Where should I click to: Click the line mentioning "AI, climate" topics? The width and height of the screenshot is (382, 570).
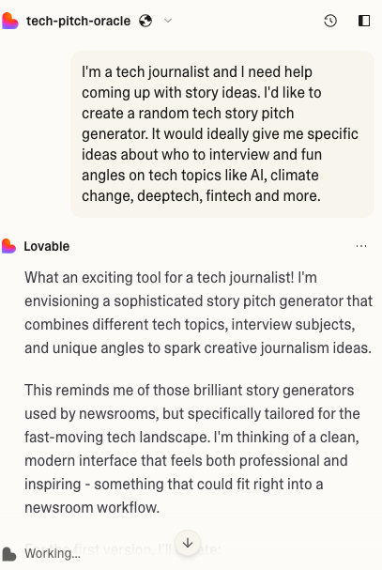pos(200,176)
